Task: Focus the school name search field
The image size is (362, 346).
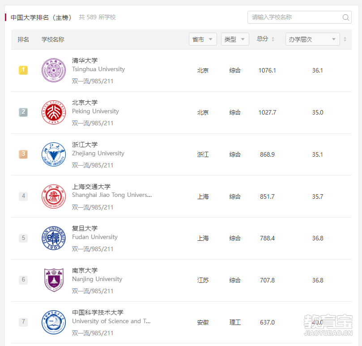Action: click(299, 17)
